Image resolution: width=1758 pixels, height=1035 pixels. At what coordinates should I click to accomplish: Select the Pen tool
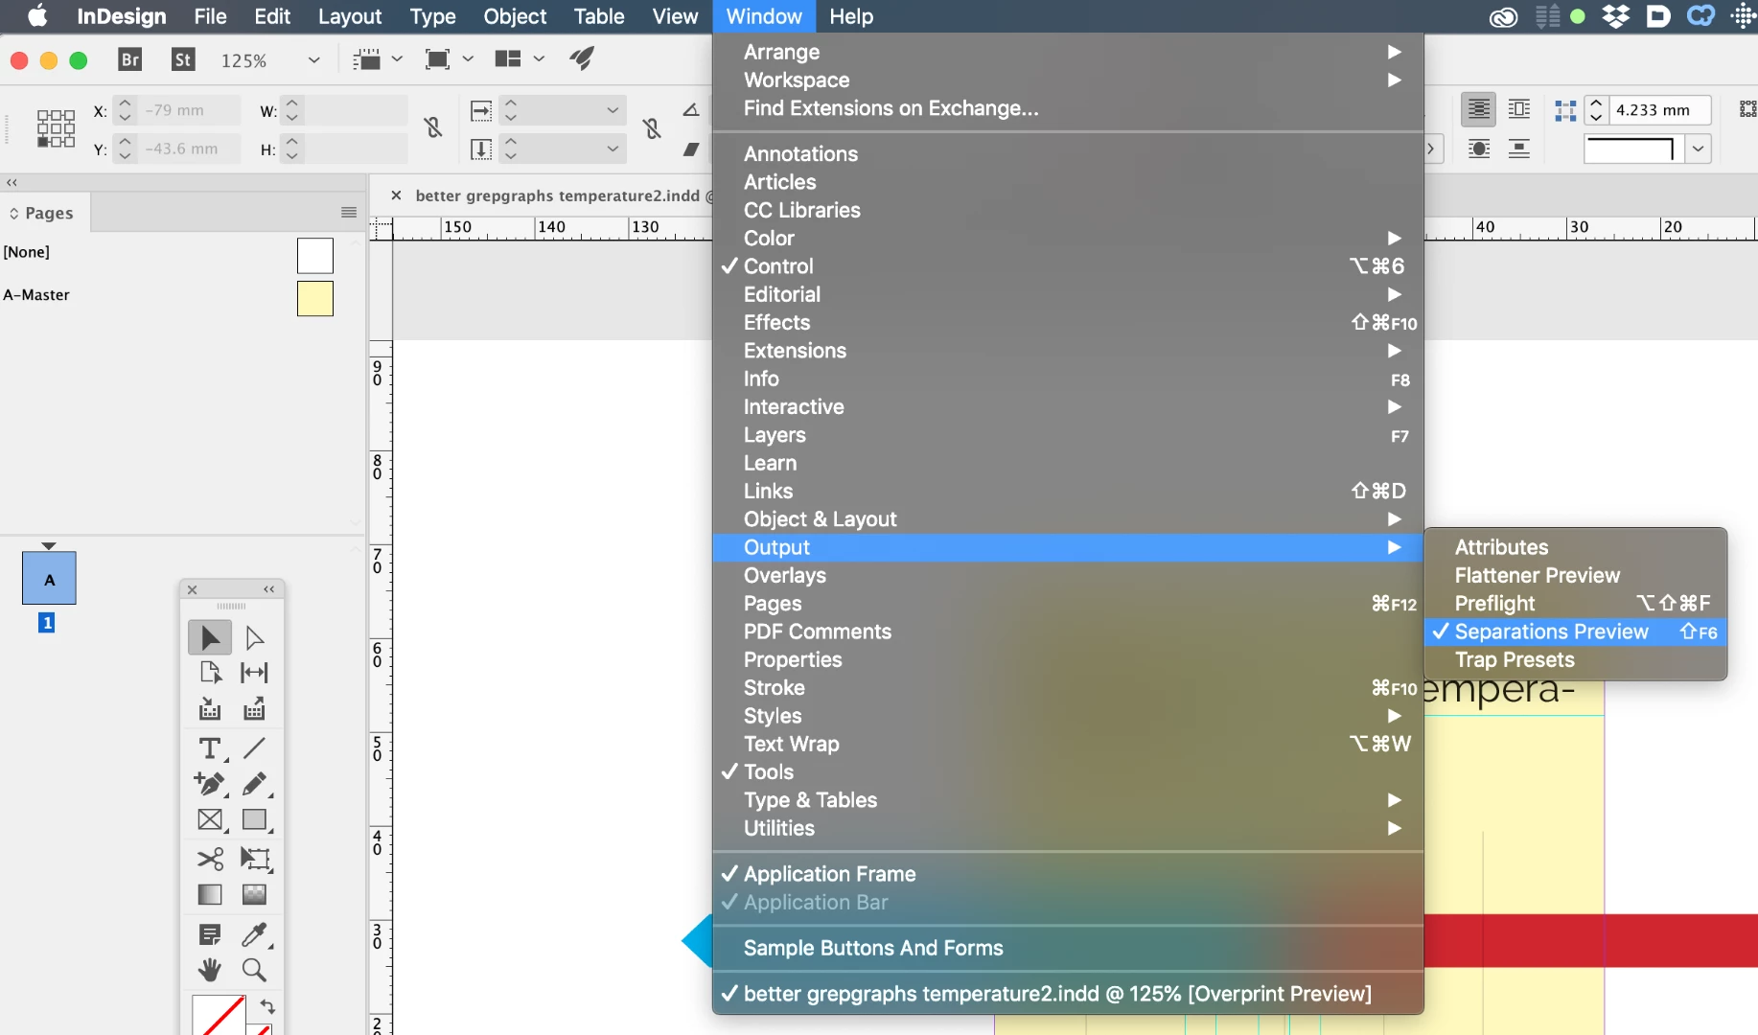click(210, 784)
